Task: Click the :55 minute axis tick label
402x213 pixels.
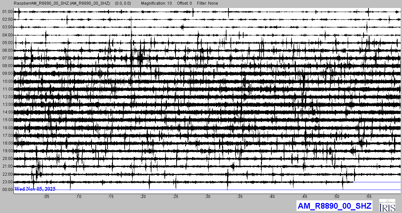Action: [x=368, y=196]
